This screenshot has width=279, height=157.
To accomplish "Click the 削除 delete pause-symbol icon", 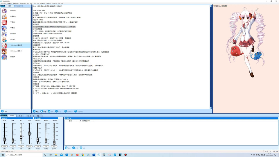I will [81, 148].
